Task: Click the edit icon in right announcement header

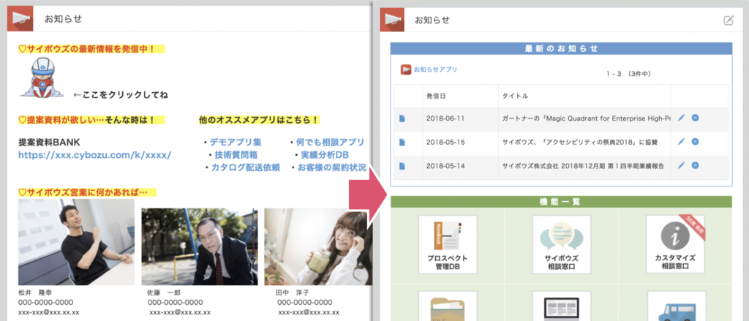Action: [x=728, y=20]
